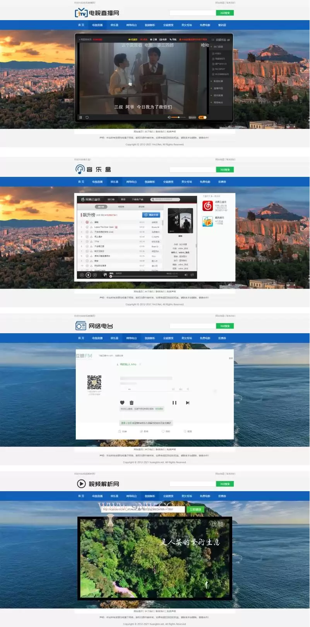Viewport: 310px width, 627px height.
Task: Open the 网络电台 nav item on radio page
Action: pyautogui.click(x=132, y=338)
